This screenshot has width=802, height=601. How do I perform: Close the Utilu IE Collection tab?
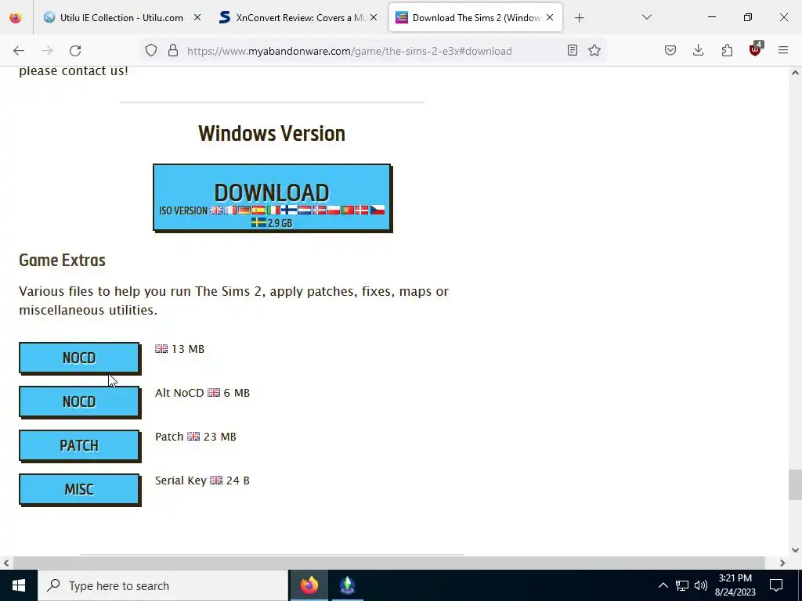197,17
